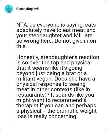Collapse the comment using the vertical thread line
Screen dimensions: 107x131
9,70
